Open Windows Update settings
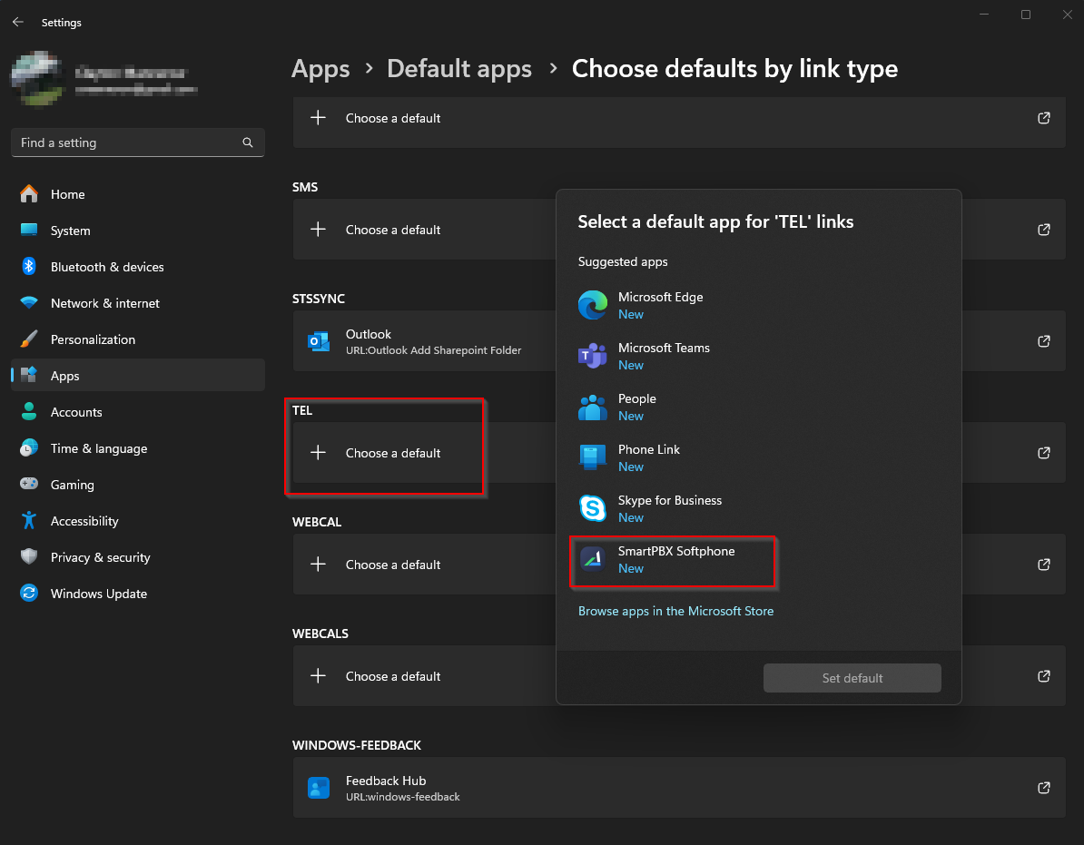This screenshot has height=845, width=1084. click(x=138, y=594)
